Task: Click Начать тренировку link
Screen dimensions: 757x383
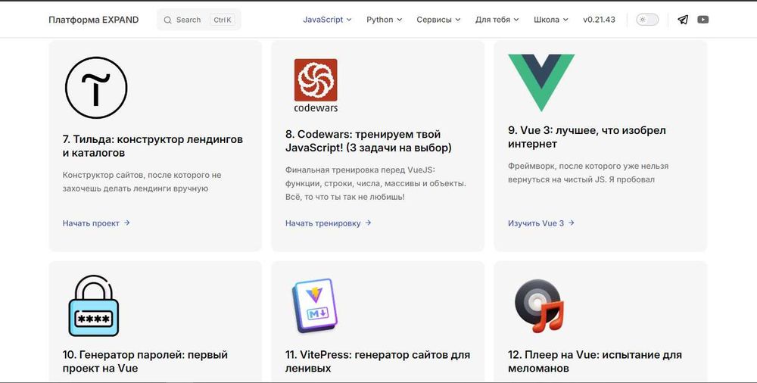Action: [328, 223]
